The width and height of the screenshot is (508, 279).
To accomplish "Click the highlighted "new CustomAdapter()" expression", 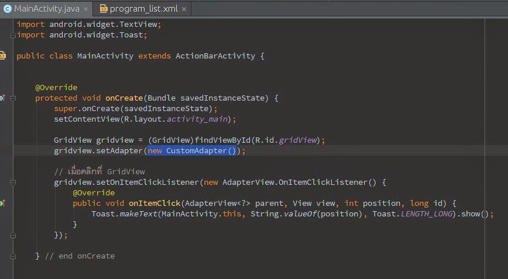I will 193,151.
